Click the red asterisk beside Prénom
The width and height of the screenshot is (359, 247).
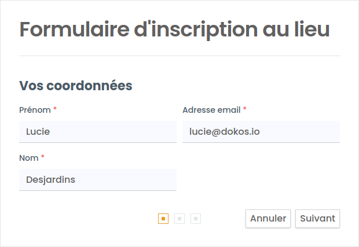(55, 109)
